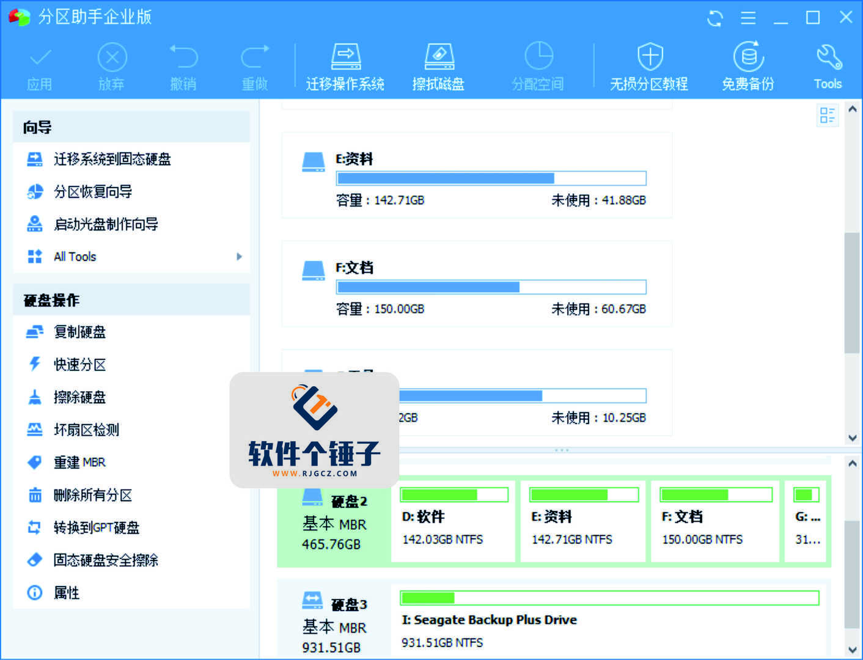Open Migrate OS (迁移操作系统) tool
The width and height of the screenshot is (863, 660).
pyautogui.click(x=345, y=67)
